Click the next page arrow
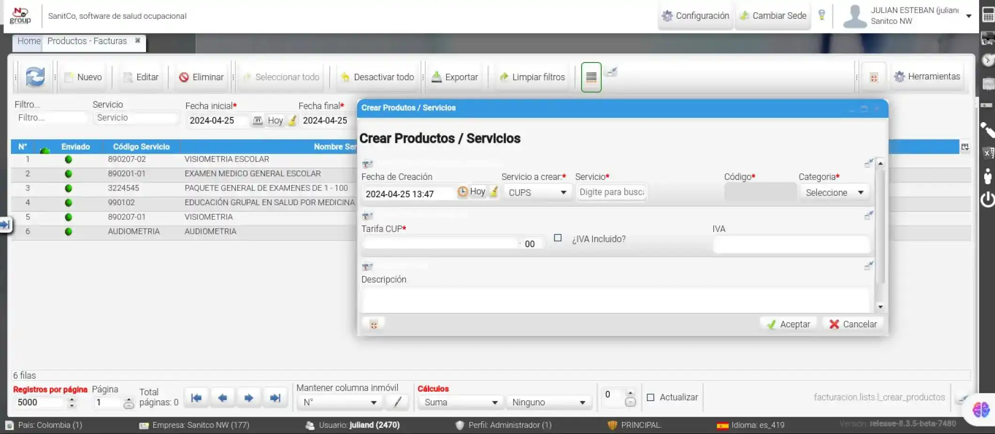The width and height of the screenshot is (995, 434). [x=249, y=398]
